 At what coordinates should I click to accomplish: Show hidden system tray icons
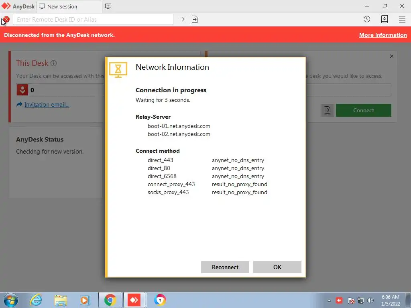tap(329, 300)
